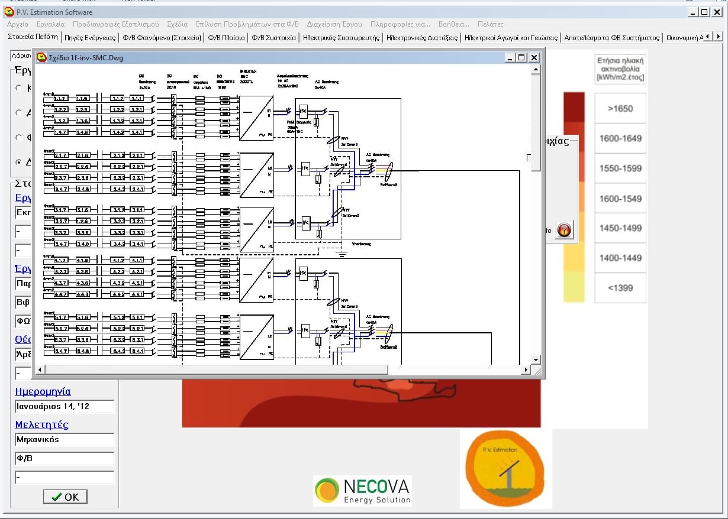Open the Σχέδια menu
Screen dimensions: 728x519
pos(177,24)
